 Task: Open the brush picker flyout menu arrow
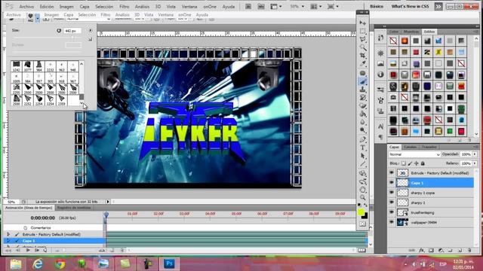tap(91, 30)
